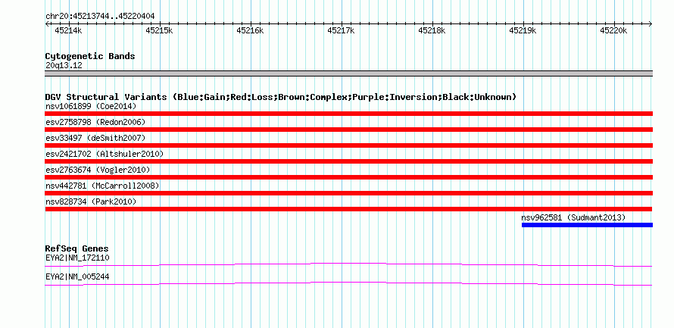Screen dimensions: 674x328
Task: Click the red loss bar for esv2763674
Action: 348,177
